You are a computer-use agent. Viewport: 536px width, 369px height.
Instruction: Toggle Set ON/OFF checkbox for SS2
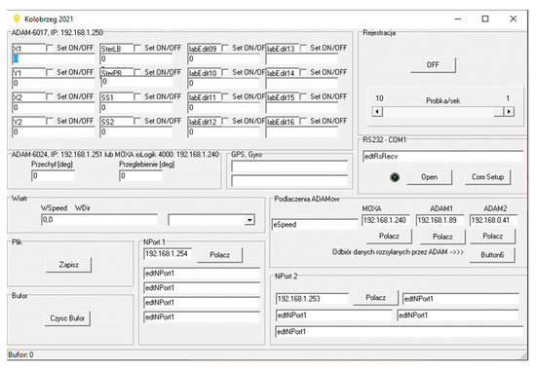137,121
